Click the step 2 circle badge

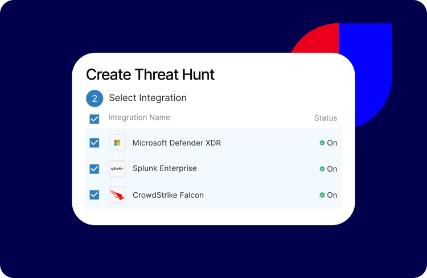[x=95, y=98]
